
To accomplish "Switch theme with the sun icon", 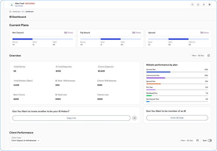I will click(x=204, y=4).
